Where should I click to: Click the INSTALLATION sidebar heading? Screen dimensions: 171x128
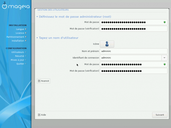pyautogui.click(x=18, y=25)
